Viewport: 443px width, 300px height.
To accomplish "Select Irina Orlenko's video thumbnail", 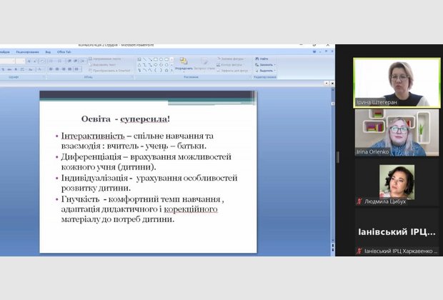I will coord(397,132).
